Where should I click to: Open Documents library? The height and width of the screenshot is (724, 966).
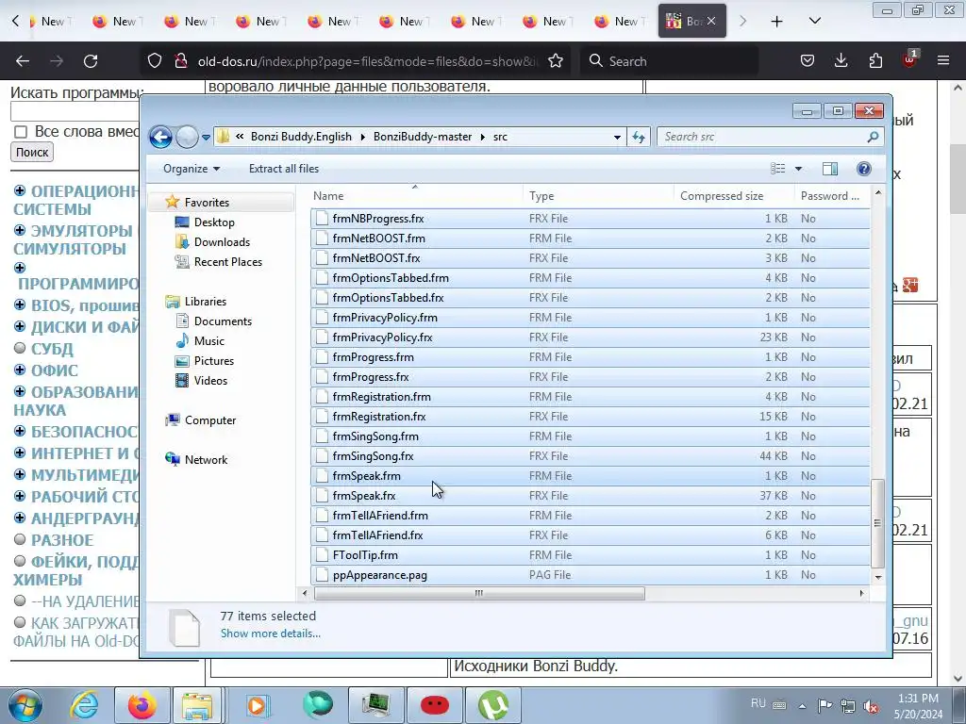pos(223,321)
